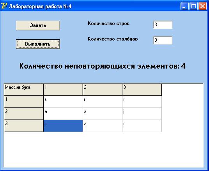Click column header 1 of the grid
This screenshot has width=209, height=171.
pyautogui.click(x=63, y=90)
